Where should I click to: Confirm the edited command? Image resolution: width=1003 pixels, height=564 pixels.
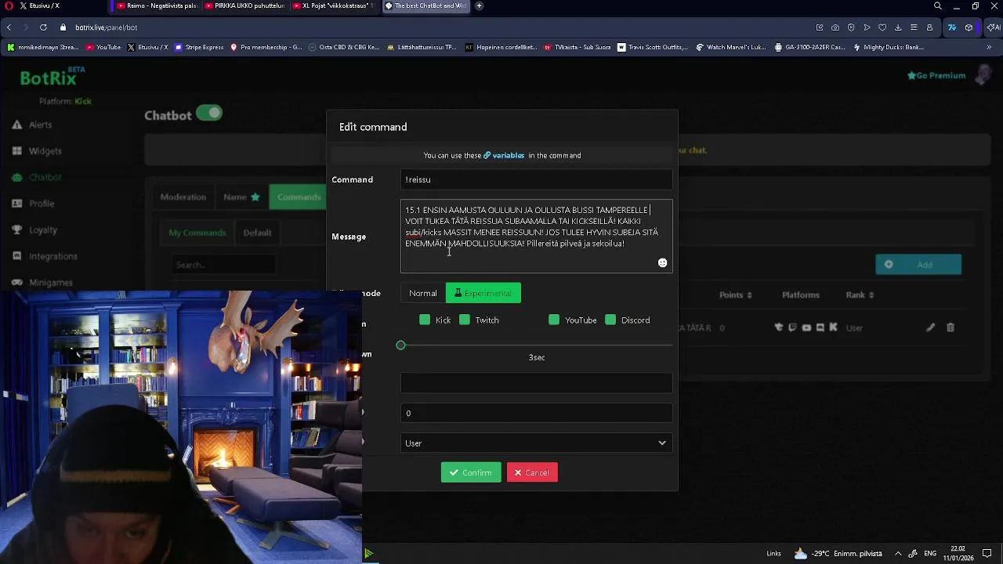[x=471, y=472]
